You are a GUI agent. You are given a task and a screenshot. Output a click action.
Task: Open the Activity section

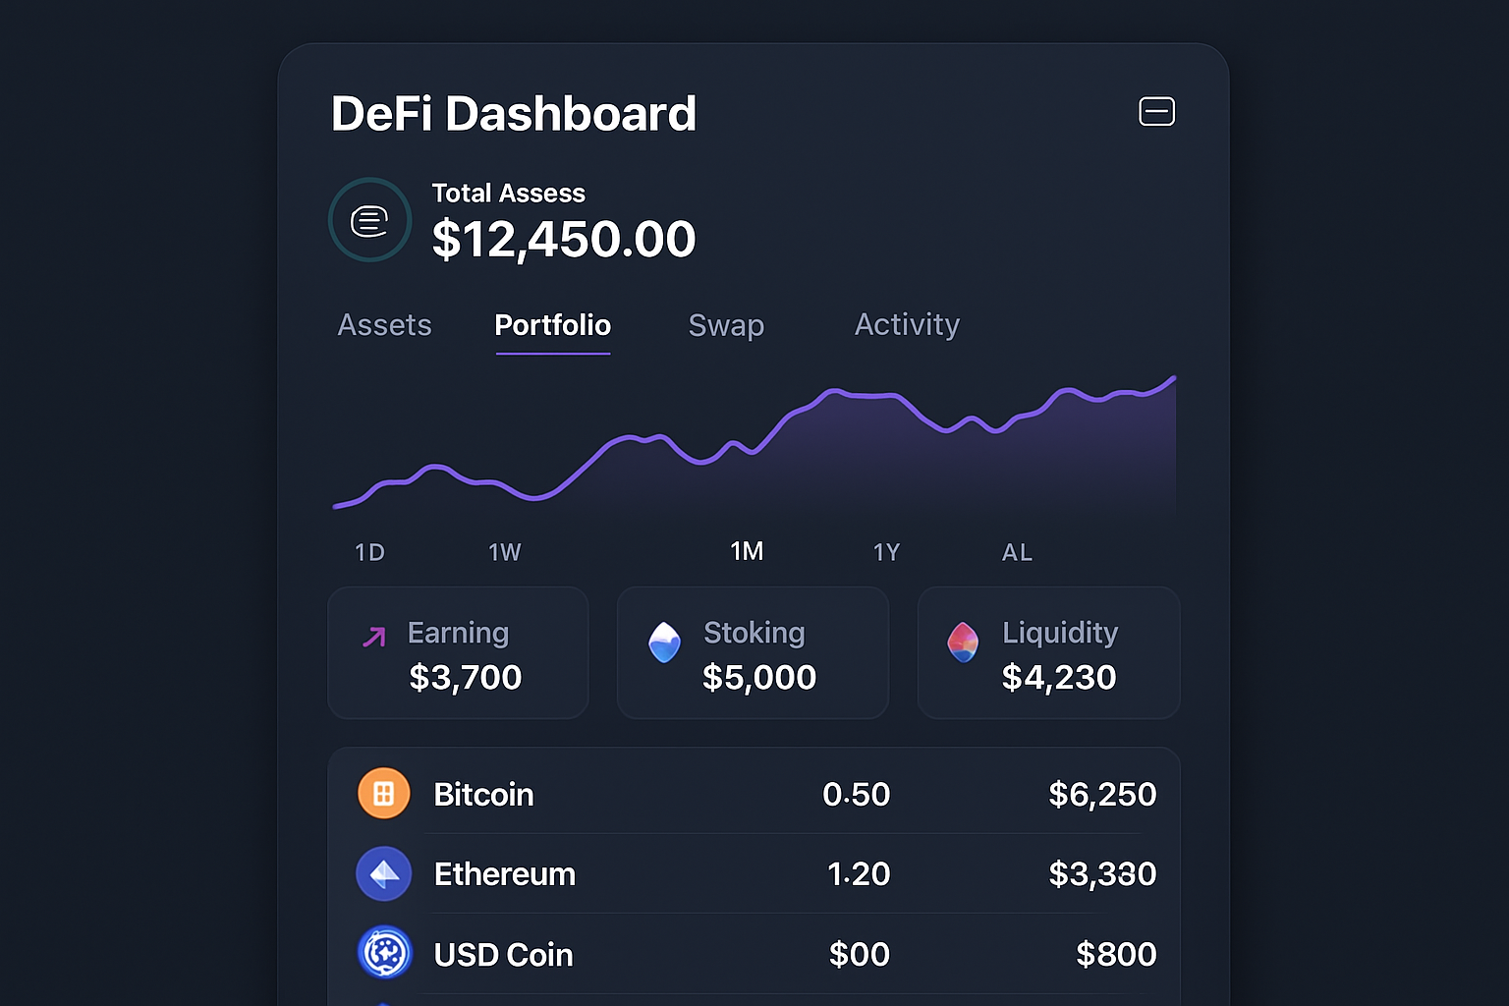tap(906, 325)
